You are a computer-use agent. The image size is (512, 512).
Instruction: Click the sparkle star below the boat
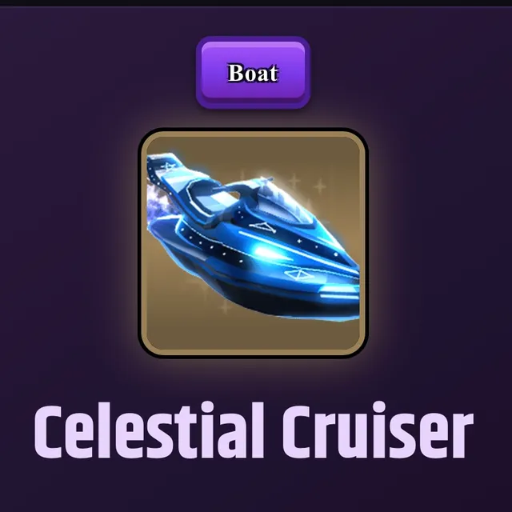226,307
